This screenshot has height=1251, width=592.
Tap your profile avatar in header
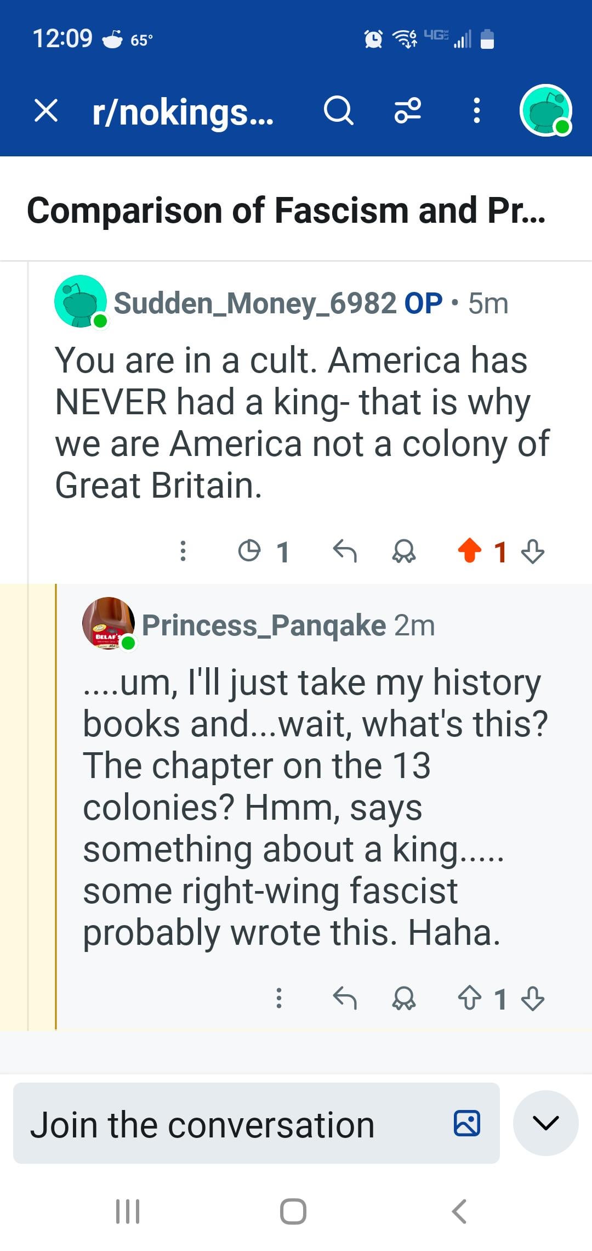pos(545,111)
